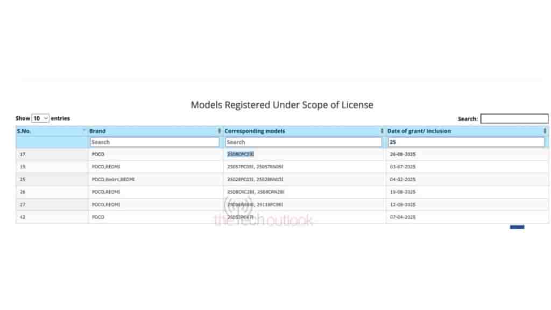The width and height of the screenshot is (551, 310).
Task: Select the row with S.No. 17
Action: click(20, 154)
